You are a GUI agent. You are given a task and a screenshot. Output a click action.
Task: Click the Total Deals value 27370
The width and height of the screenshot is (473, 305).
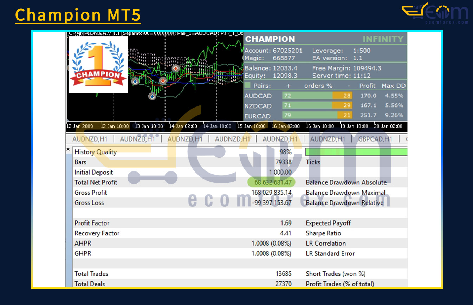point(284,284)
